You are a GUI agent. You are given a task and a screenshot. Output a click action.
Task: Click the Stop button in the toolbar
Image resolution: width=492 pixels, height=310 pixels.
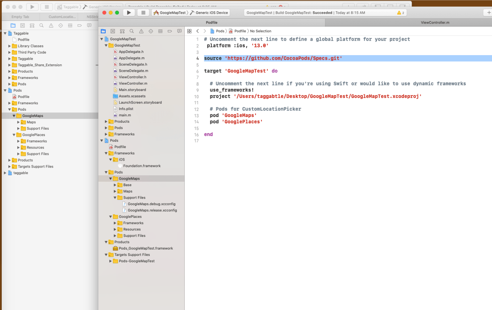click(x=143, y=13)
